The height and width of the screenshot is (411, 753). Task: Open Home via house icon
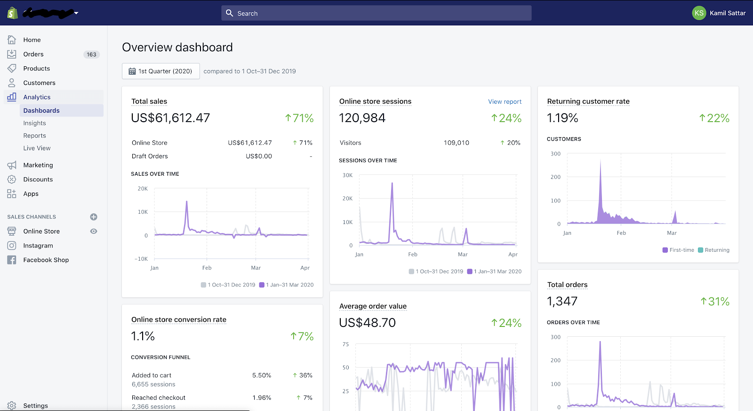(x=12, y=39)
